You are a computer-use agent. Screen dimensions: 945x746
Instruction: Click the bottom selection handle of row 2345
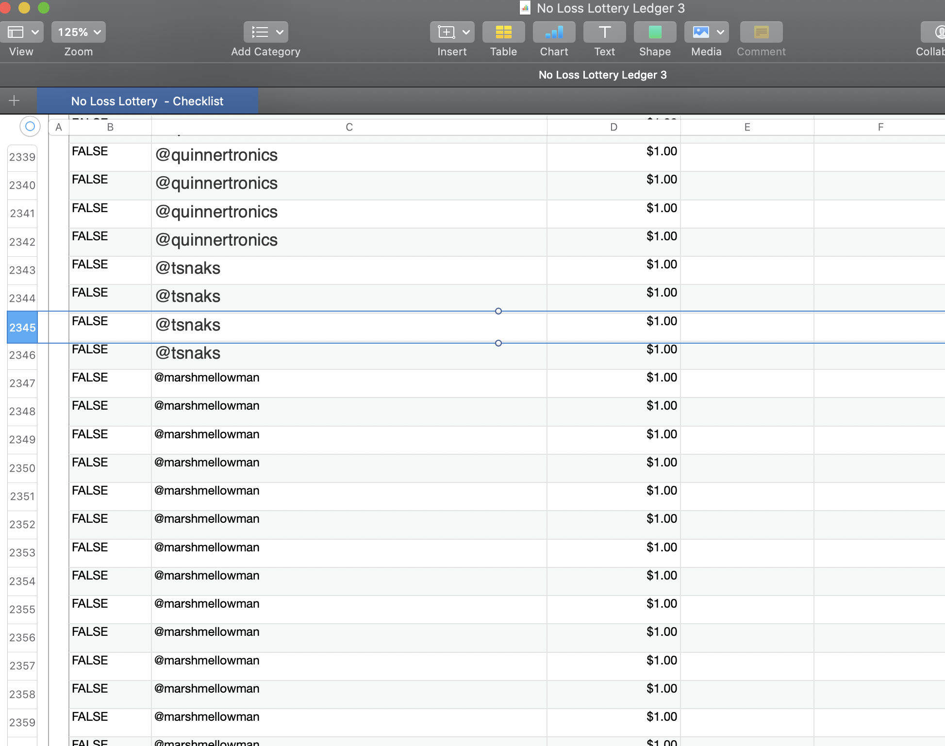tap(498, 343)
